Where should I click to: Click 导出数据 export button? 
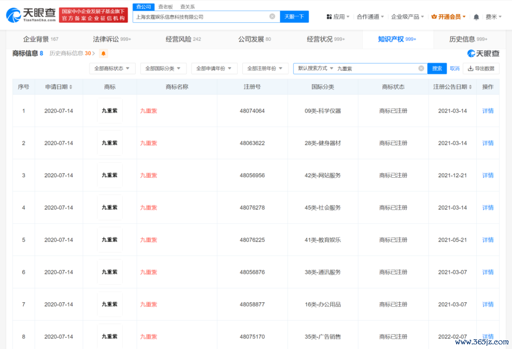[481, 69]
